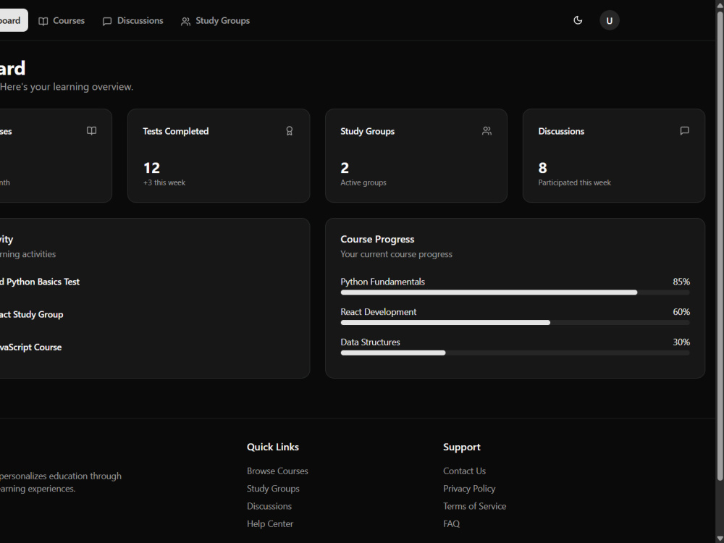Click the Python Fundamentals progress bar
Viewport: 724px width, 543px height.
pos(515,292)
